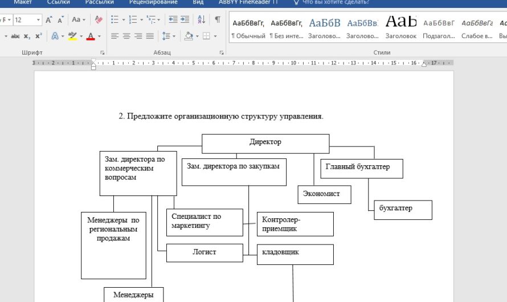
Task: Open the Рассылки ribbon tab
Action: click(100, 2)
